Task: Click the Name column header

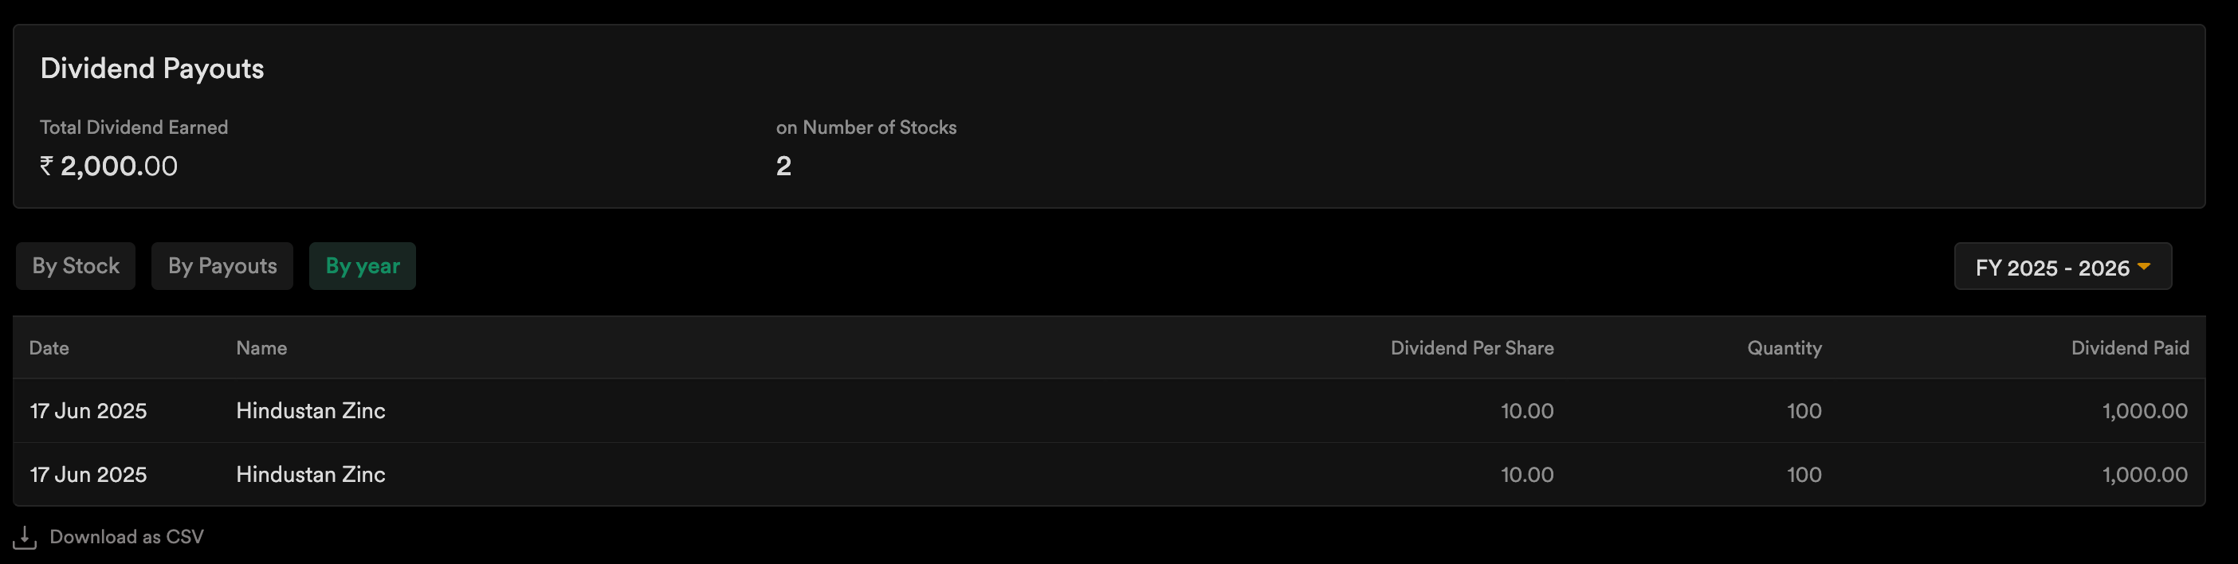Action: 261,348
